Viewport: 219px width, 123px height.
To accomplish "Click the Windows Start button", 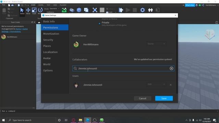I will (3, 120).
